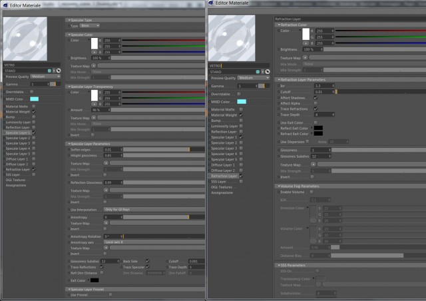Click color mode button under Transparency Color swatch
426x301 pixels.
(x=94, y=104)
